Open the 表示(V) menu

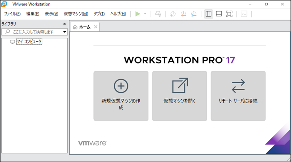[51, 14]
